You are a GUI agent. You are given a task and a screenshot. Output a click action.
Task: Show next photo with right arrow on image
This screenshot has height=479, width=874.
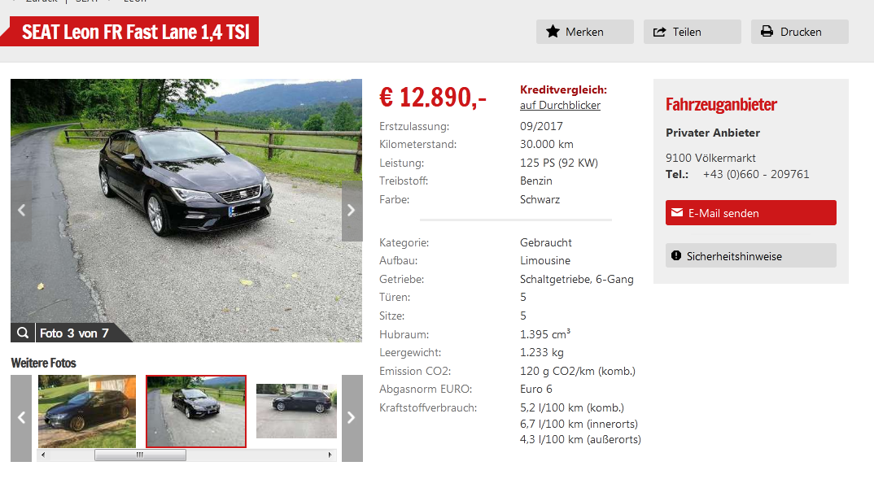click(352, 211)
